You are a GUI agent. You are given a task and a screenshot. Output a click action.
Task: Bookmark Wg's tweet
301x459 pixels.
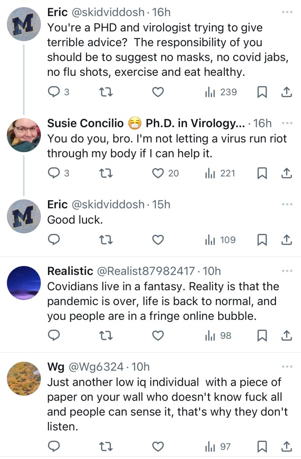tap(262, 446)
